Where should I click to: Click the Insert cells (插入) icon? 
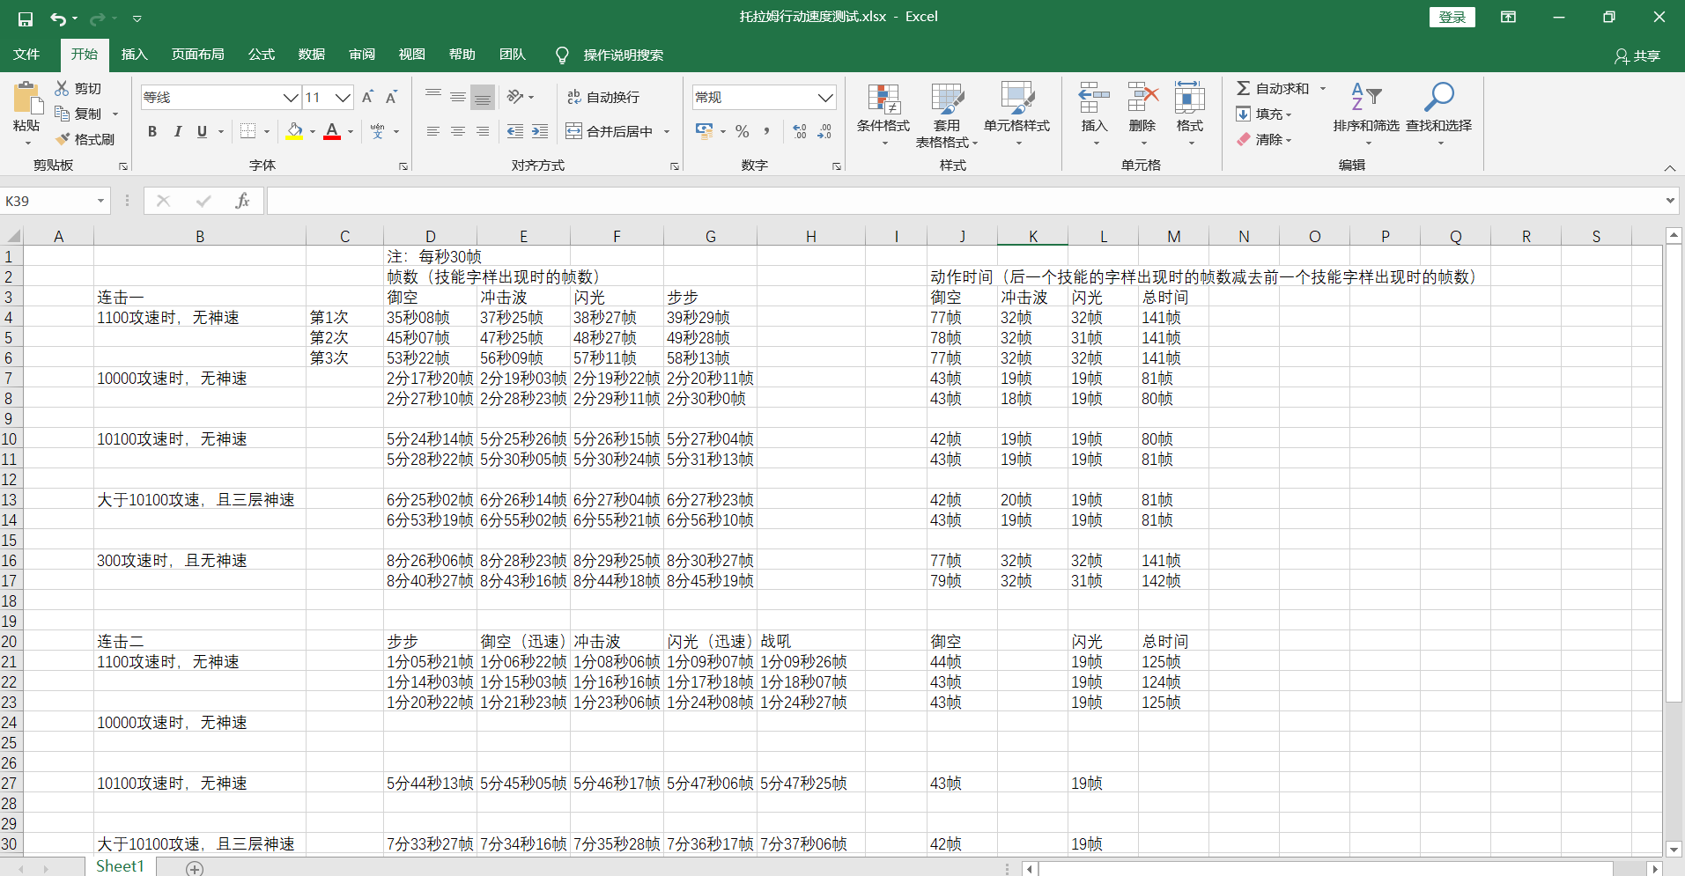[x=1094, y=98]
